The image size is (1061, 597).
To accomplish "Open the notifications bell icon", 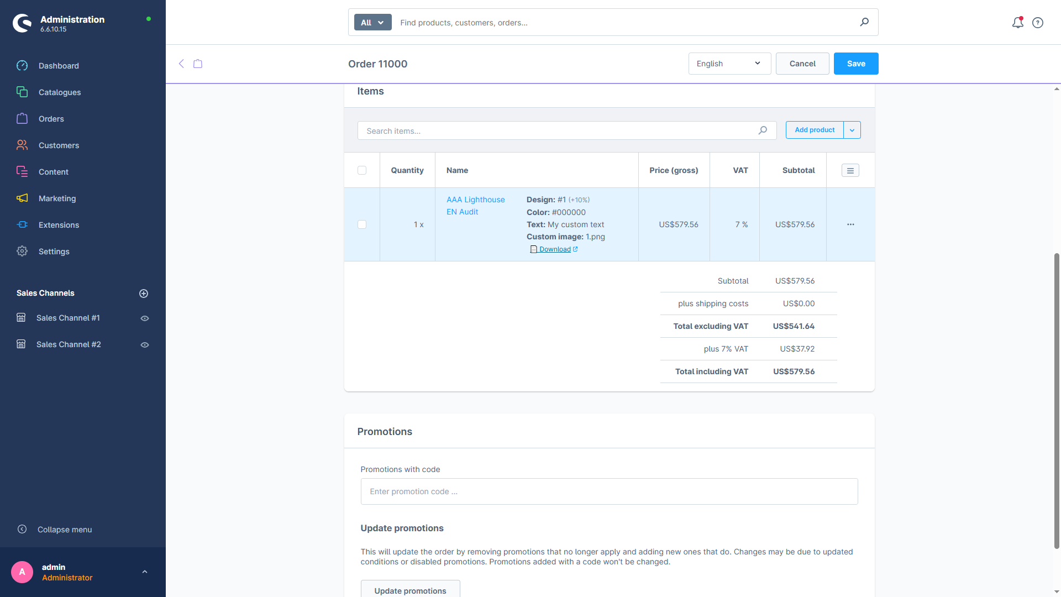I will tap(1017, 23).
